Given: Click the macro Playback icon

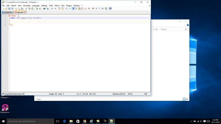Looking at the screenshot, I should (x=99, y=9).
